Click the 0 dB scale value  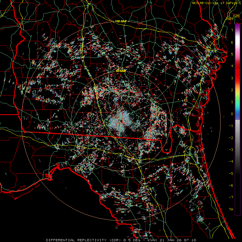[232, 114]
